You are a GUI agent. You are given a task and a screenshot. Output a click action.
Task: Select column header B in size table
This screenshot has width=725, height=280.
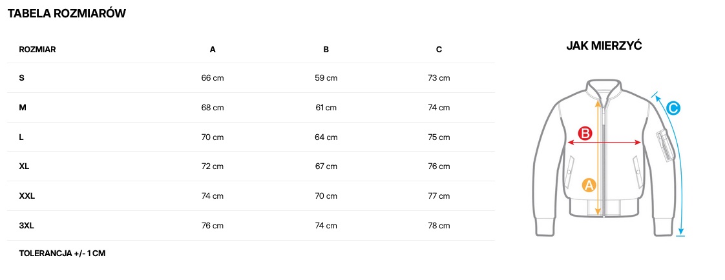(x=326, y=49)
